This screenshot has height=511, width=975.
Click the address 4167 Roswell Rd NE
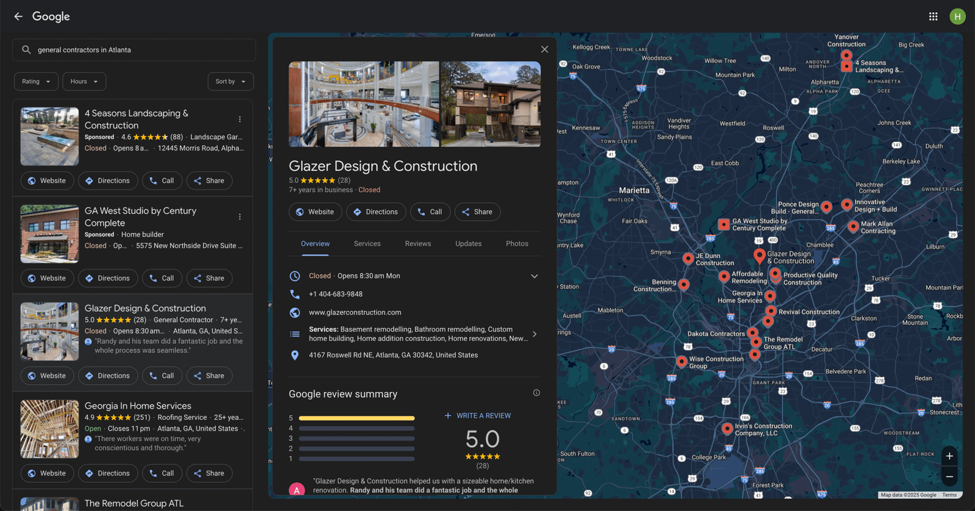click(393, 355)
